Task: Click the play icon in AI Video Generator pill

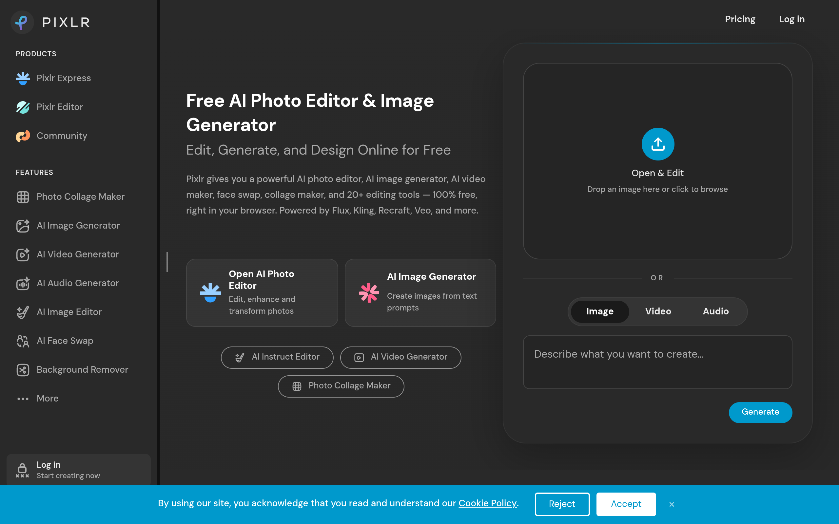Action: coord(359,357)
